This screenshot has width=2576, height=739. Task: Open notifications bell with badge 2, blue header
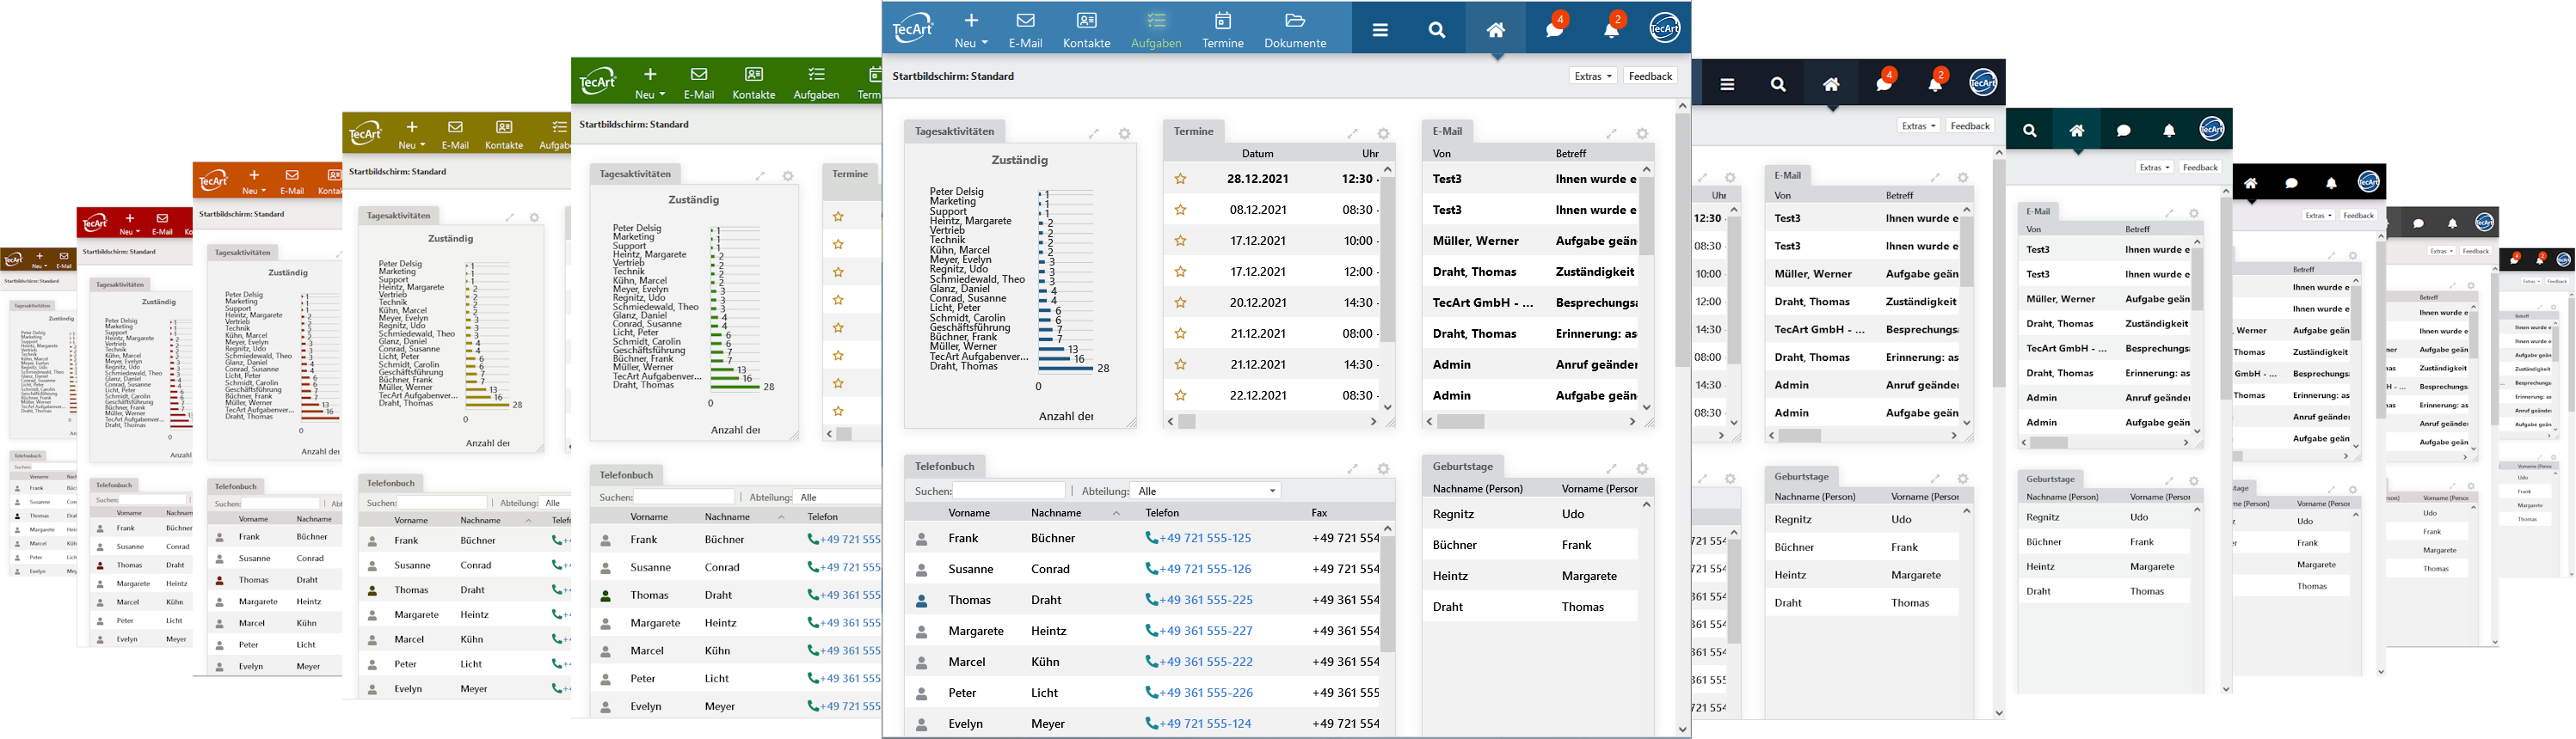pos(1611,30)
